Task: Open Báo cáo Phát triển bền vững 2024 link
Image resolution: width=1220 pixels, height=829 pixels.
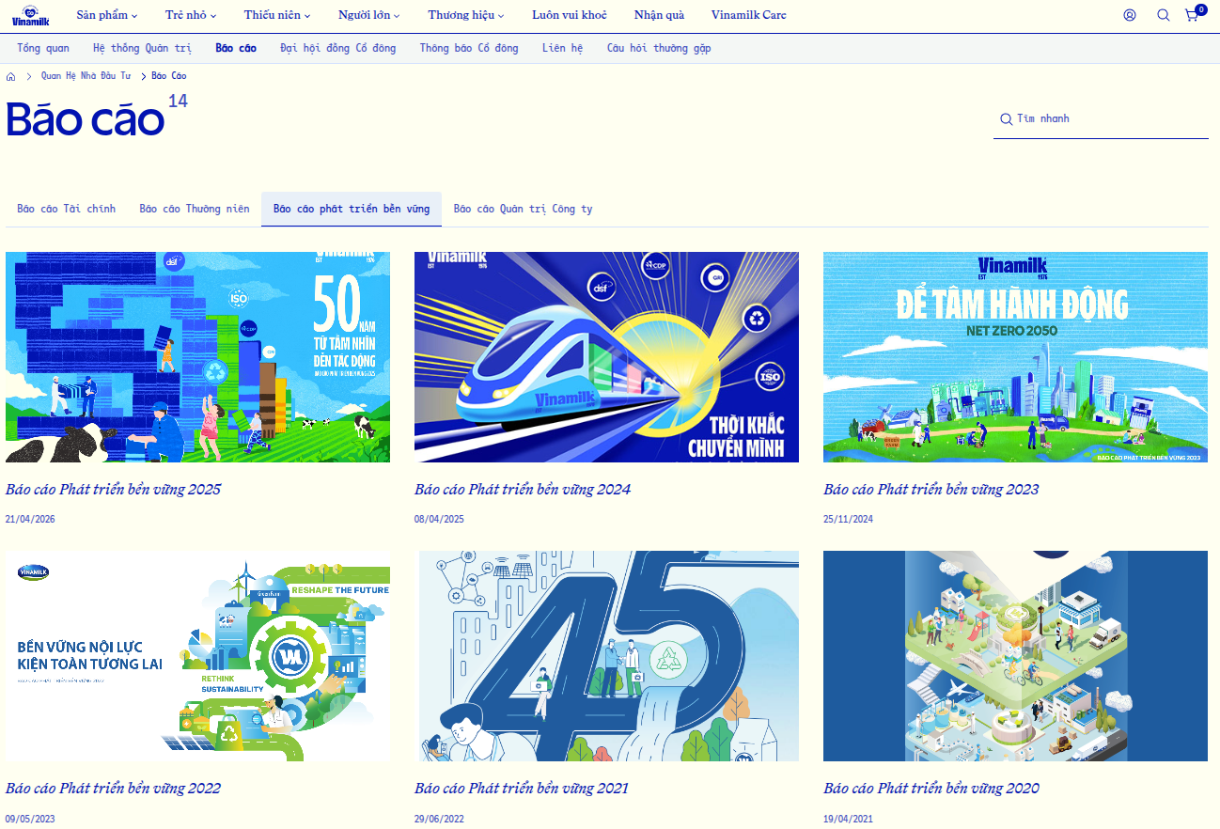Action: pos(523,490)
